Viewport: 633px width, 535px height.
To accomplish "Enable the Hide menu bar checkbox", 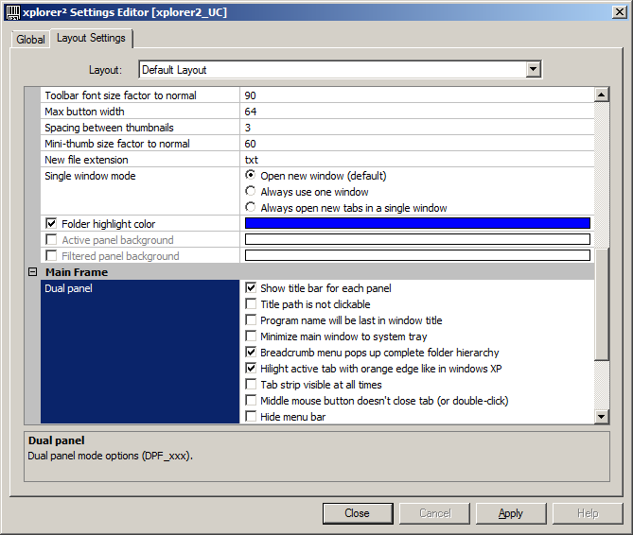I will (251, 416).
